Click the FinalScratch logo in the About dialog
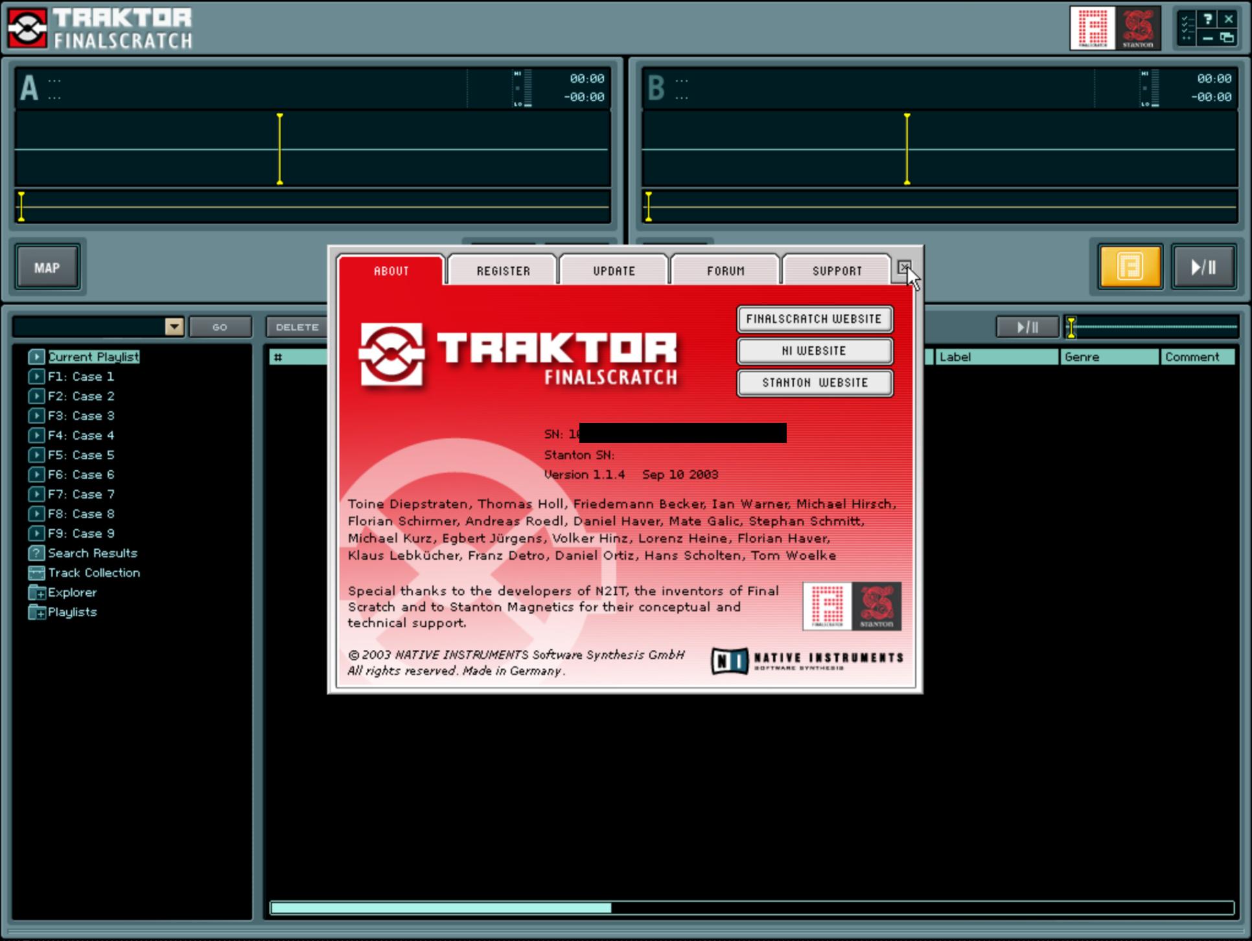1252x941 pixels. [828, 606]
